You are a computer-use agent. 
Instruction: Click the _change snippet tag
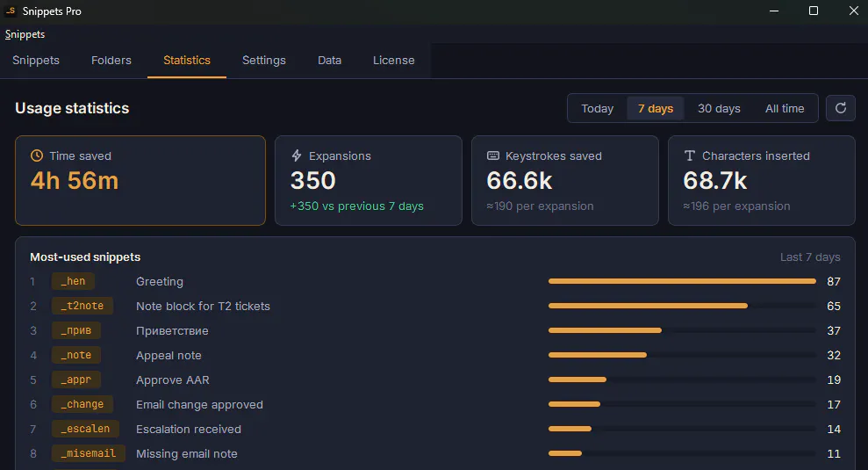click(82, 404)
